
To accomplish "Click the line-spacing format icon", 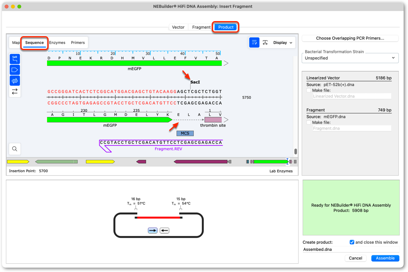I will click(x=265, y=43).
